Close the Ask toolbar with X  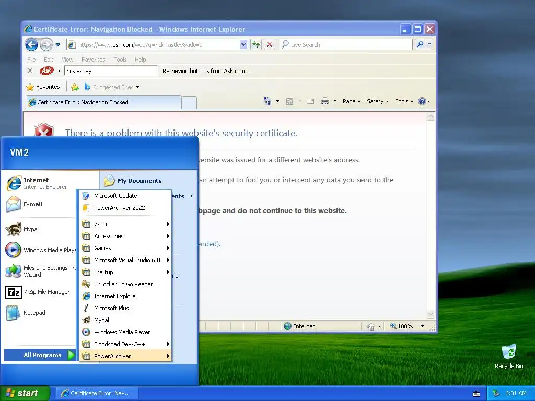pyautogui.click(x=30, y=70)
